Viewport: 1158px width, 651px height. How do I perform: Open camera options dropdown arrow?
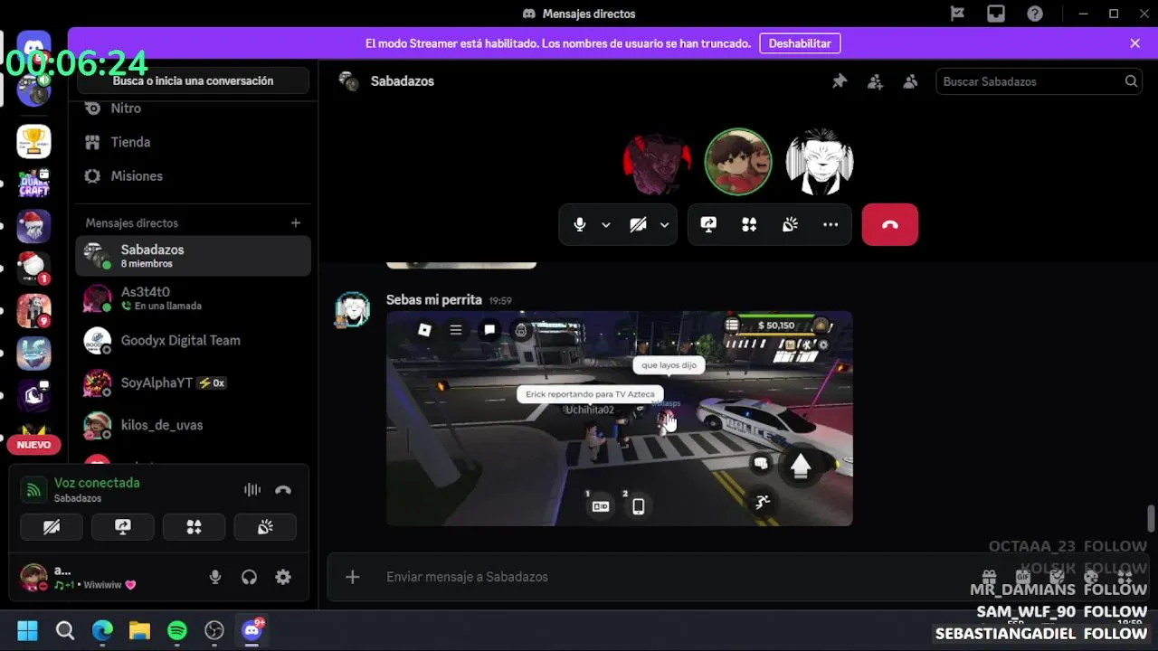[x=664, y=225]
